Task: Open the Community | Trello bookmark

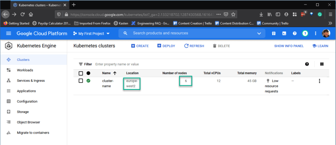Action: pos(273,23)
